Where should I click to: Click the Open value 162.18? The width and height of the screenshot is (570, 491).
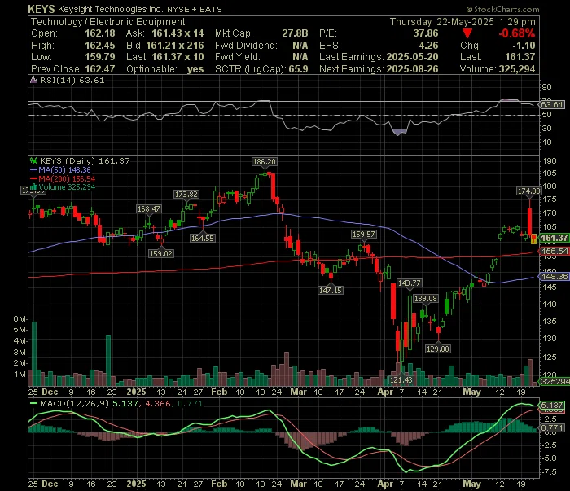(100, 33)
